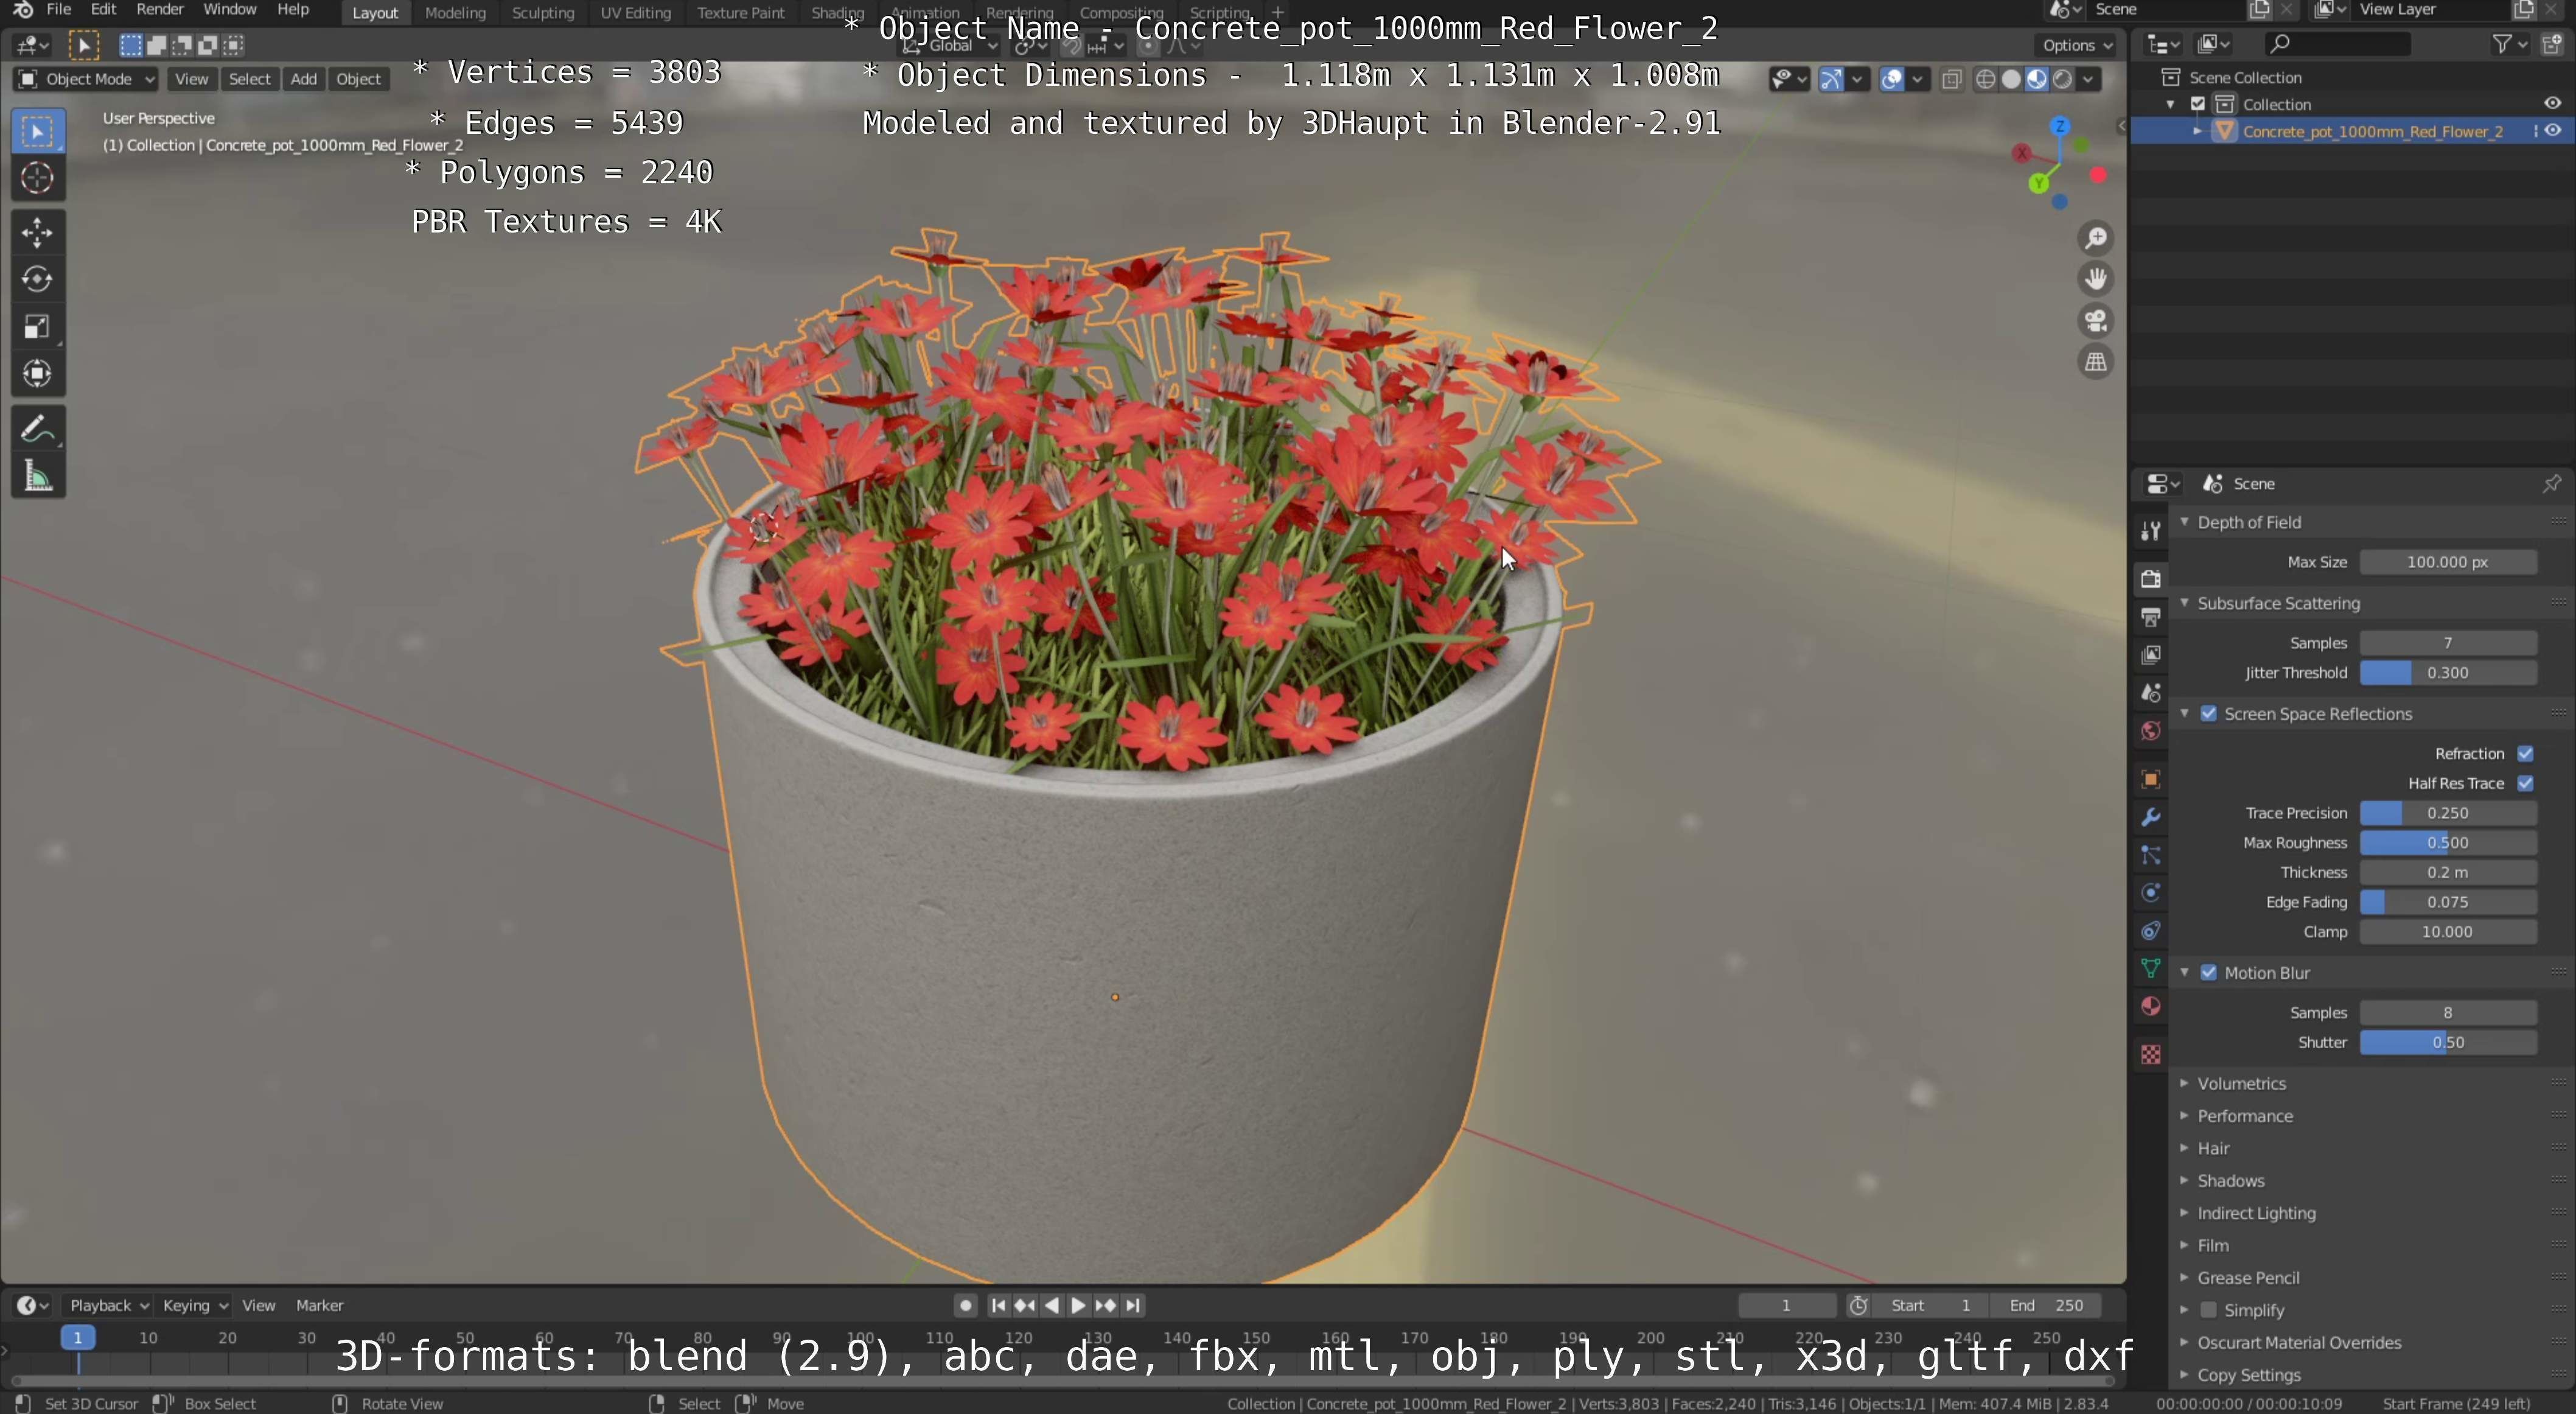Viewport: 2576px width, 1414px height.
Task: Toggle the Half Res Trace checkbox
Action: point(2525,783)
